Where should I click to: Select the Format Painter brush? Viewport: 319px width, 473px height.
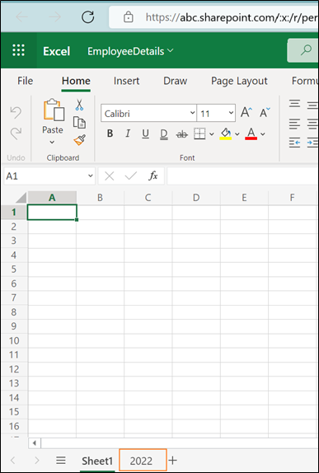pos(79,139)
